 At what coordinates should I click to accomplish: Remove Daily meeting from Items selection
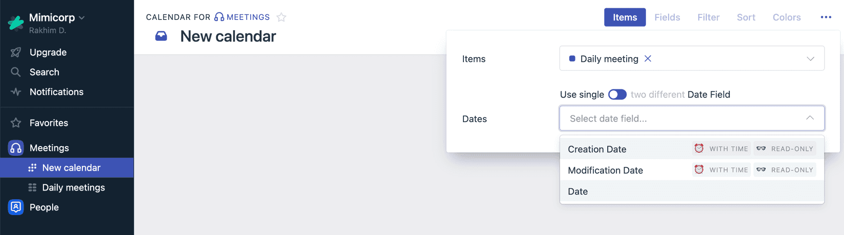(648, 59)
